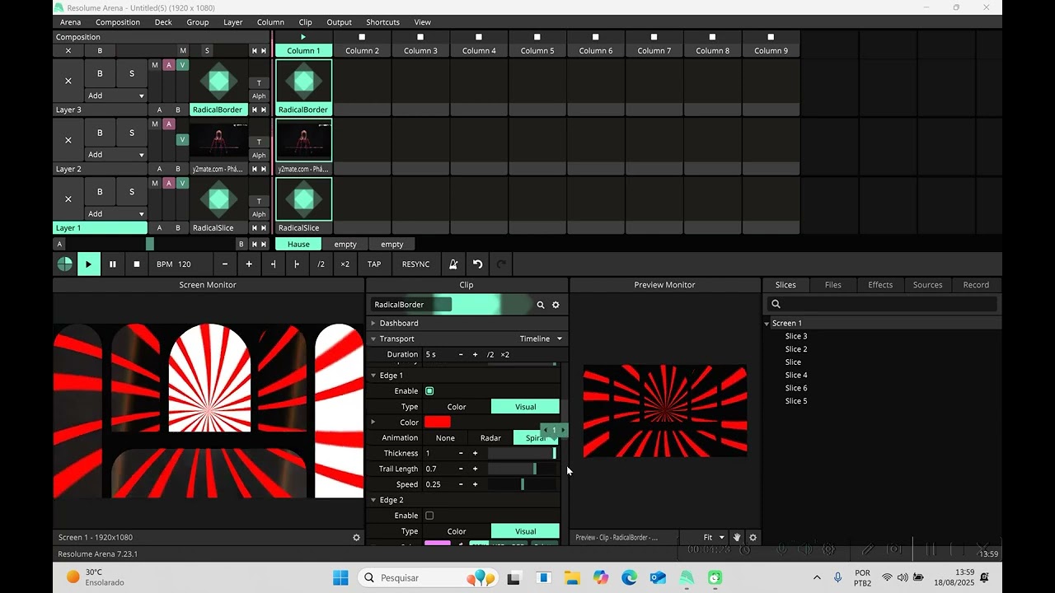Select the Layer 1 label
Image resolution: width=1055 pixels, height=593 pixels.
click(x=100, y=228)
